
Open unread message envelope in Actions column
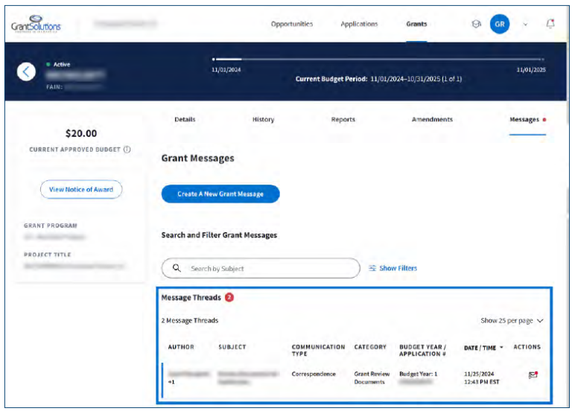click(x=533, y=375)
